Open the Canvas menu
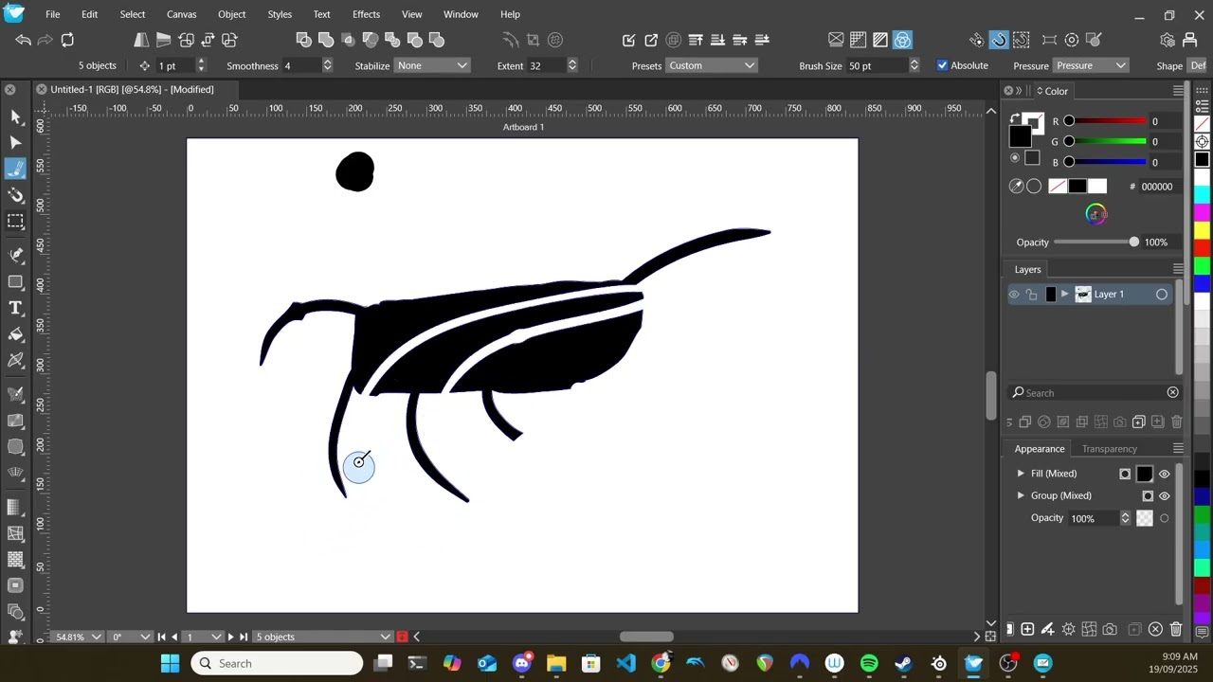This screenshot has width=1213, height=682. 181,14
